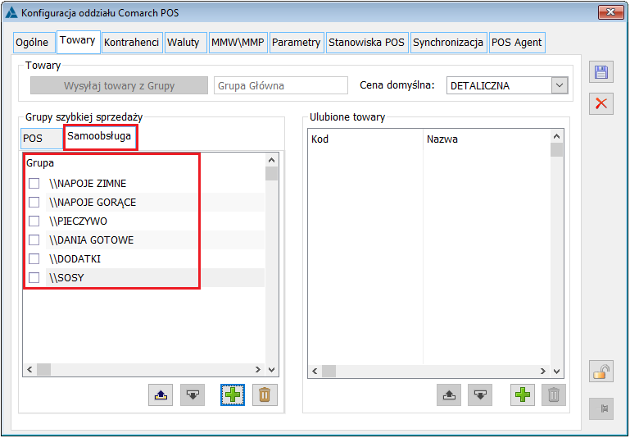Select the \\SOSY row text
The height and width of the screenshot is (438, 630).
click(66, 278)
